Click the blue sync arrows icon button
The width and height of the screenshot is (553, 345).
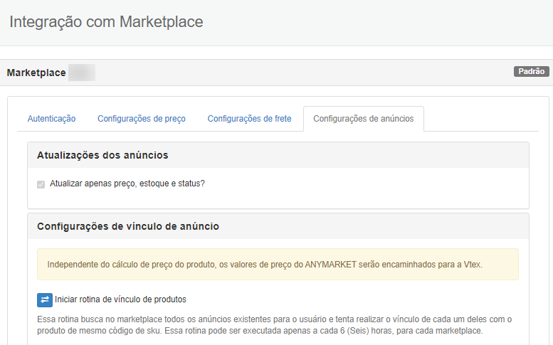coord(45,299)
